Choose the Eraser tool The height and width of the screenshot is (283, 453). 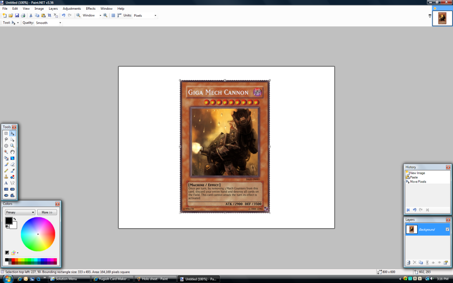tap(12, 164)
